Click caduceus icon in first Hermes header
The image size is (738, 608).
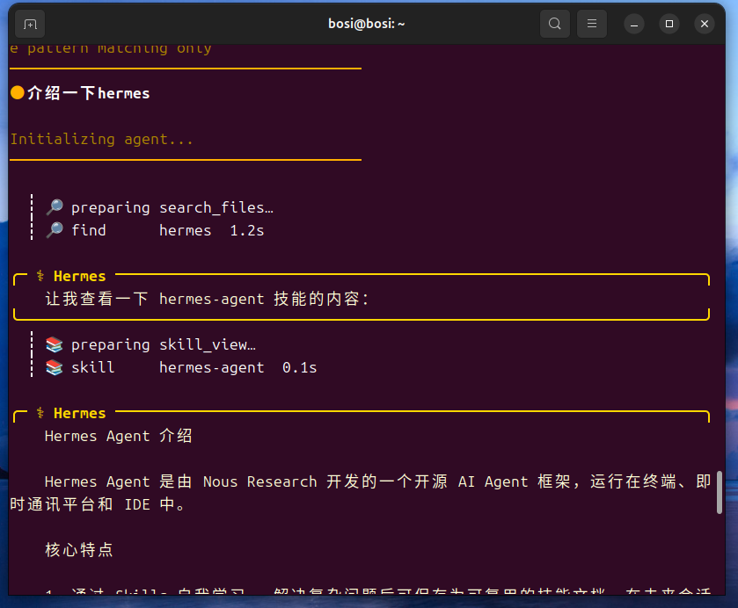40,276
